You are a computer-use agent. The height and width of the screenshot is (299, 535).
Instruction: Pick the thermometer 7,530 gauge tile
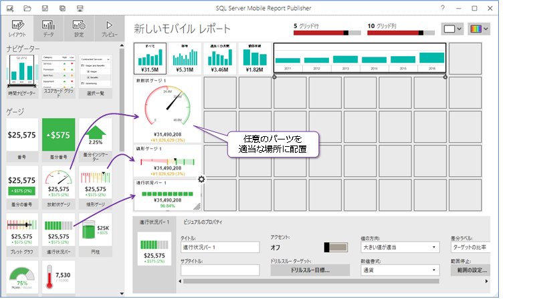click(x=58, y=277)
